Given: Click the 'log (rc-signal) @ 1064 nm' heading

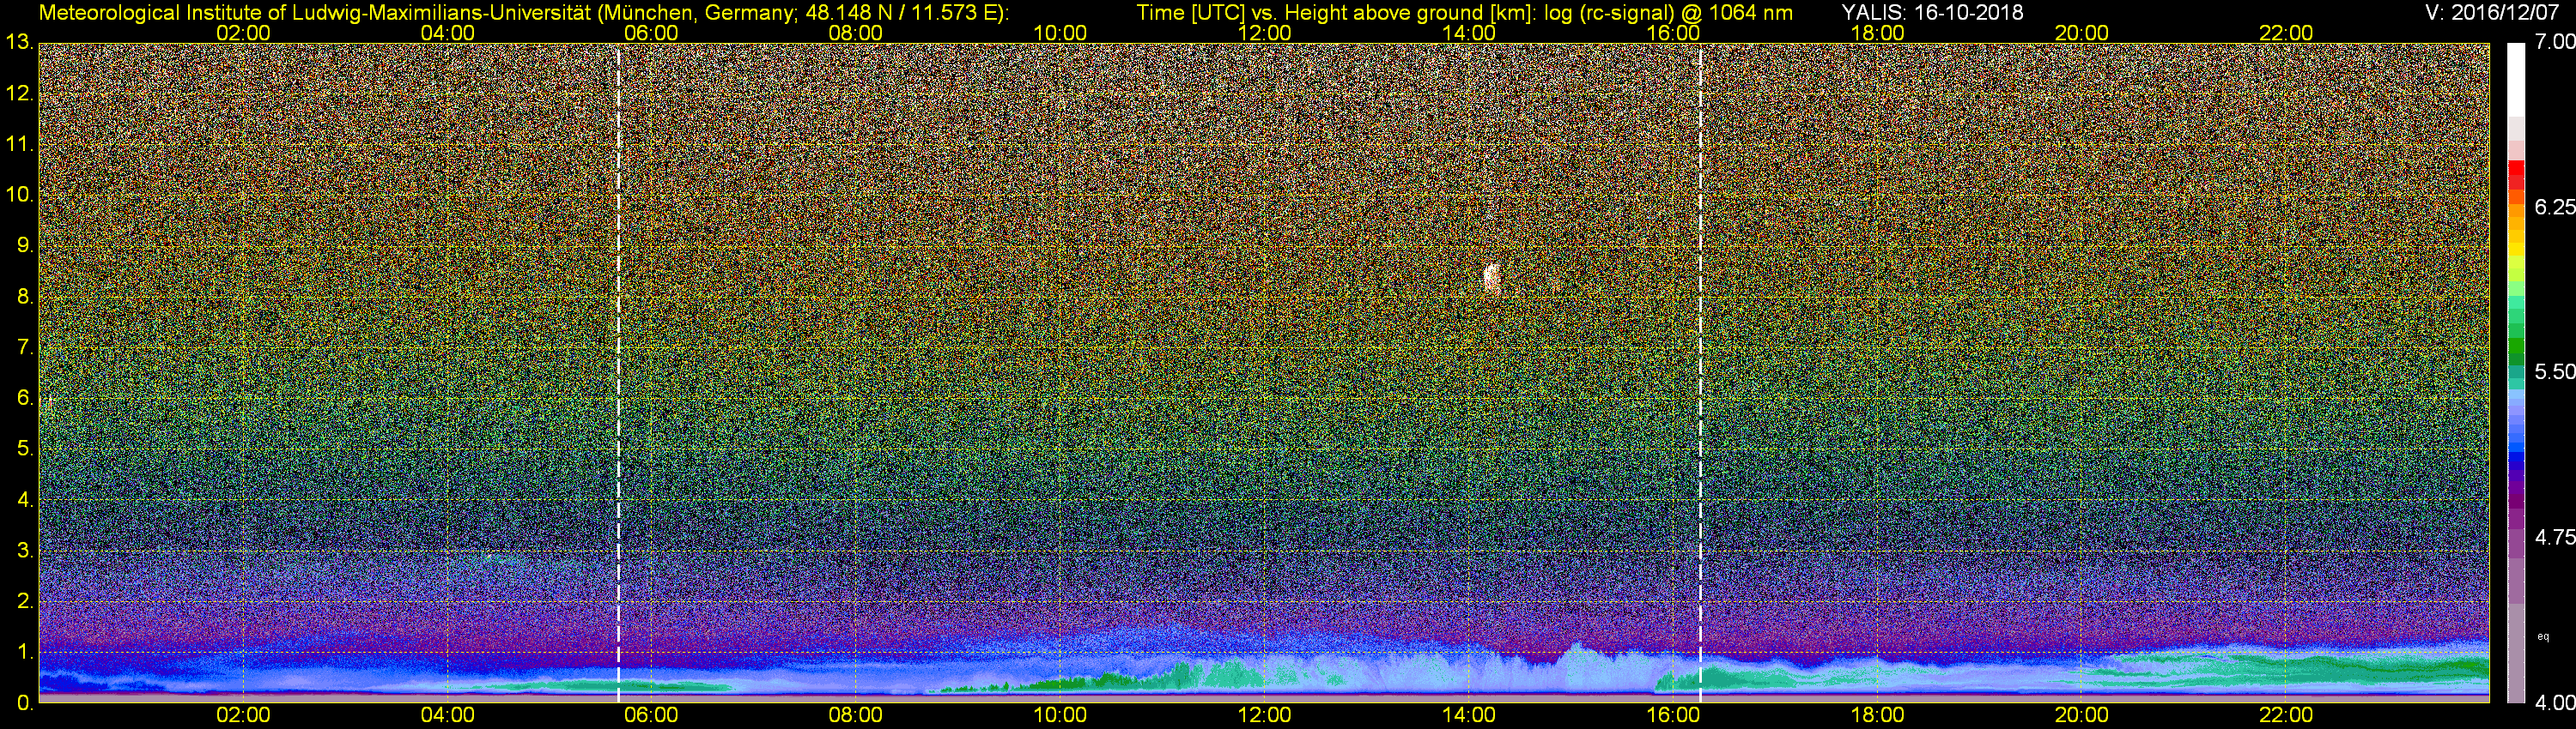Looking at the screenshot, I should click(1669, 13).
